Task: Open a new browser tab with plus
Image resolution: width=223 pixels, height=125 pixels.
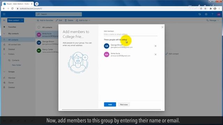Action: tap(37, 4)
